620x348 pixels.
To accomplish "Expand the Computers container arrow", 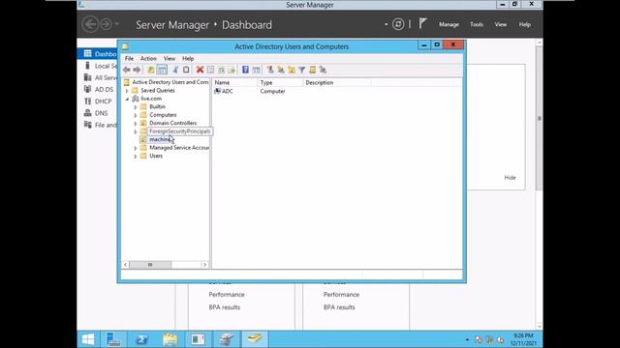I will [x=136, y=115].
